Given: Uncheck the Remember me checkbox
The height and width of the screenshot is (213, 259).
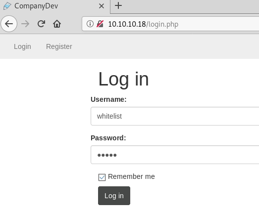Looking at the screenshot, I should click(x=102, y=177).
